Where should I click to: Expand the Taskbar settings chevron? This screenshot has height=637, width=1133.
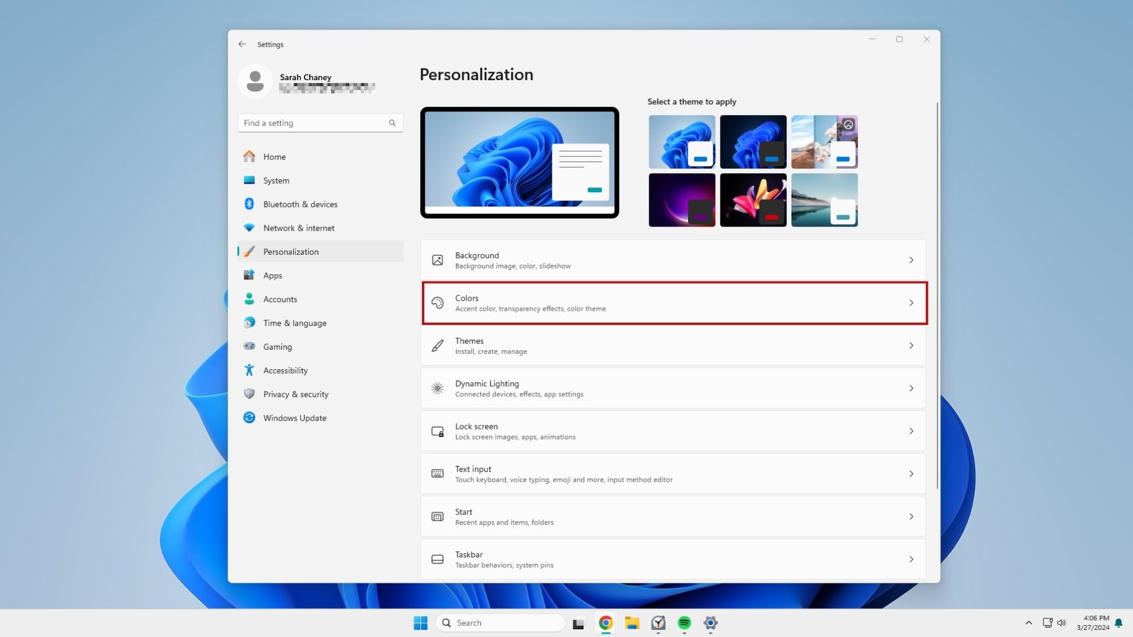tap(911, 559)
